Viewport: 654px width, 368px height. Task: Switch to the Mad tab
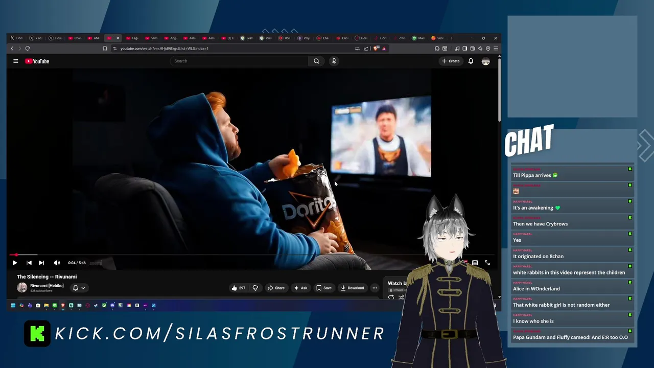[419, 38]
